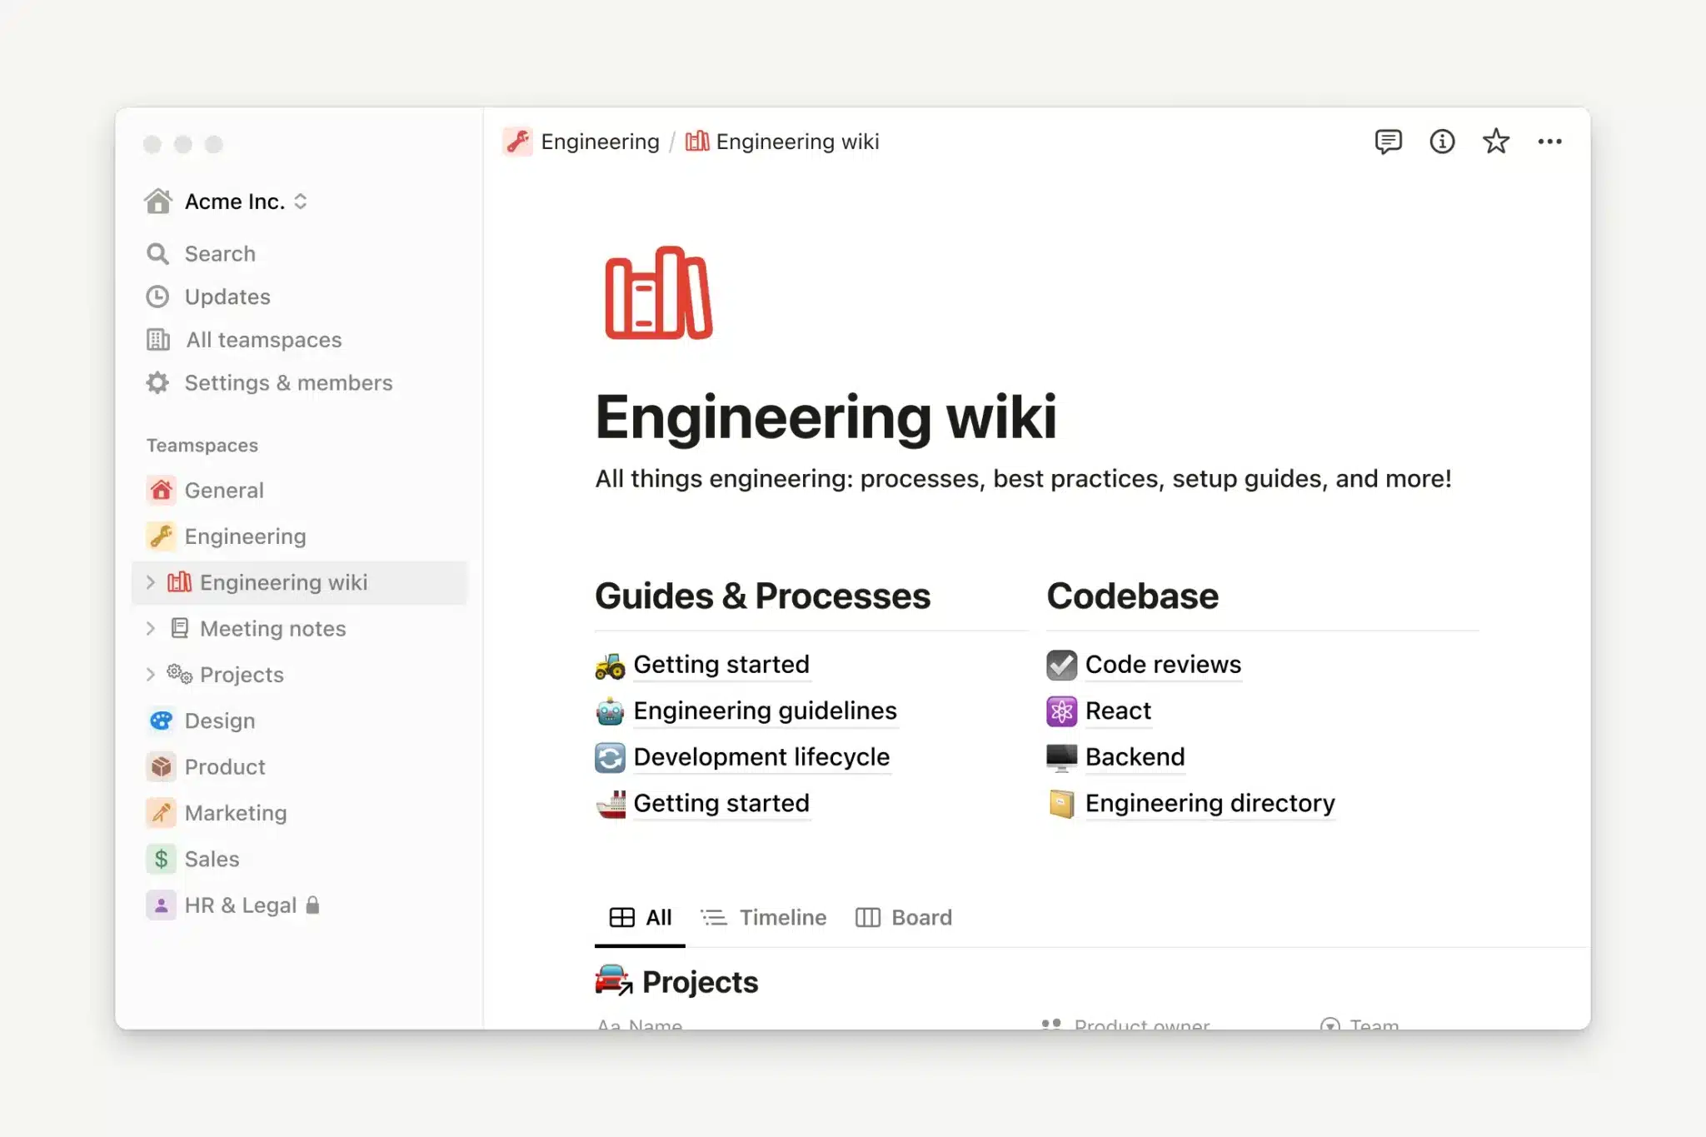The width and height of the screenshot is (1706, 1137).
Task: Expand the Engineering wiki tree item
Action: [150, 581]
